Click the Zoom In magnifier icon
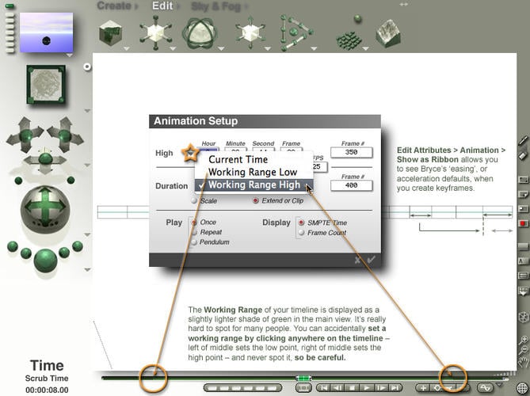The width and height of the screenshot is (530, 396). pos(524,341)
